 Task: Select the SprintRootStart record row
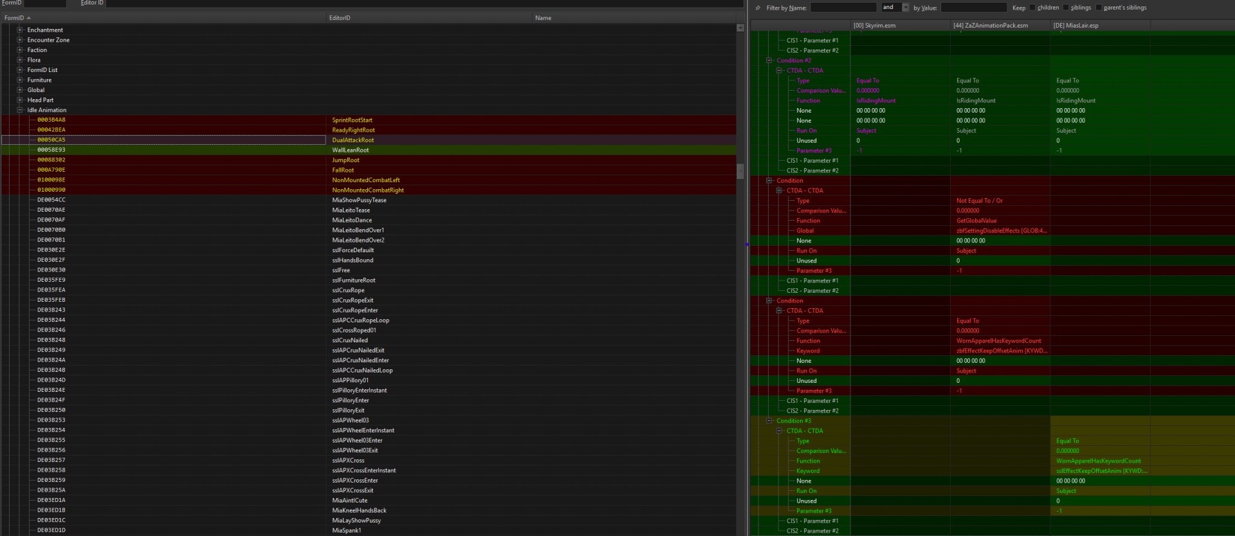(368, 120)
